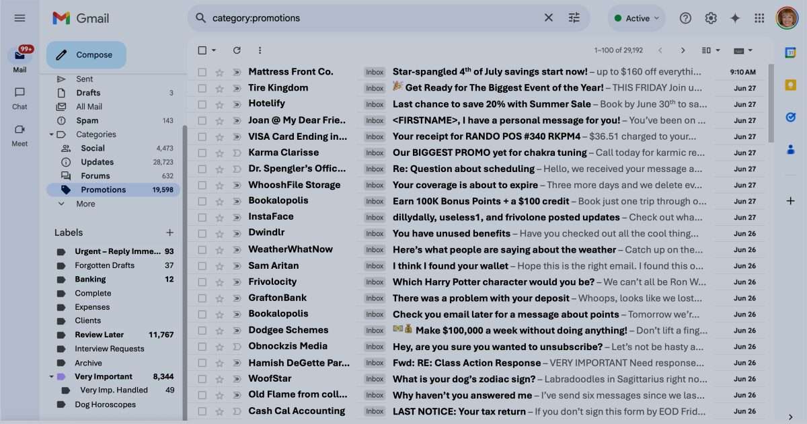Open Mail in the left rail
The height and width of the screenshot is (424, 807).
20,60
